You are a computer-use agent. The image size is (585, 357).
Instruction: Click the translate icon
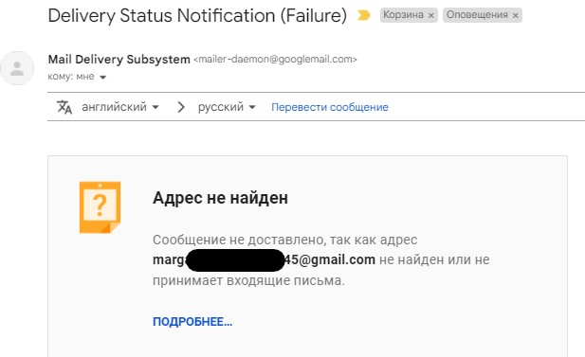[64, 107]
